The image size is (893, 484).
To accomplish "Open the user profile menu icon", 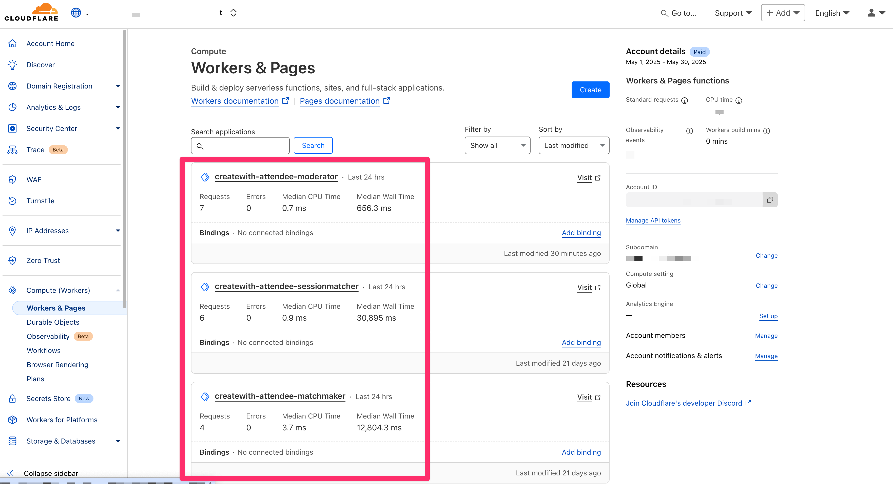I will click(876, 13).
